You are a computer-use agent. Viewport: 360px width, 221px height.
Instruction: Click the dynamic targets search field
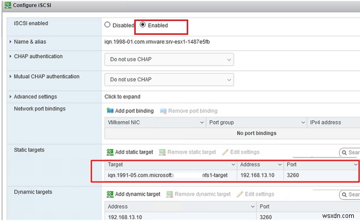350,195
